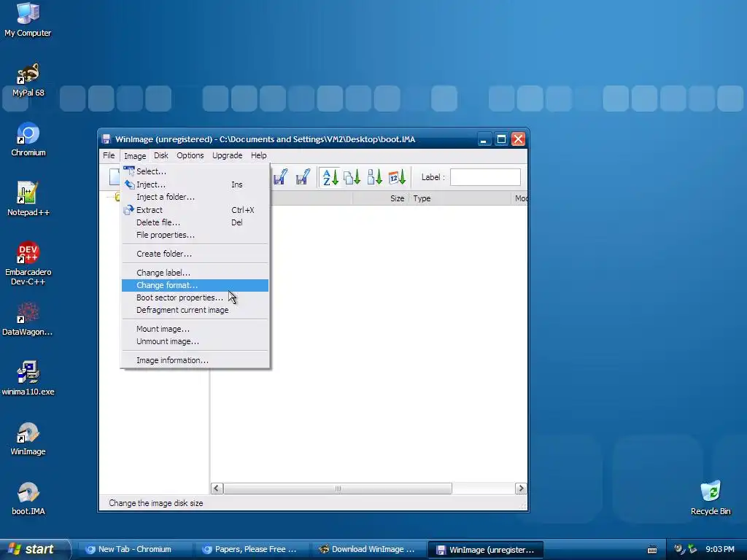747x560 pixels.
Task: Click the horizontal scrollbar thumb
Action: click(338, 488)
